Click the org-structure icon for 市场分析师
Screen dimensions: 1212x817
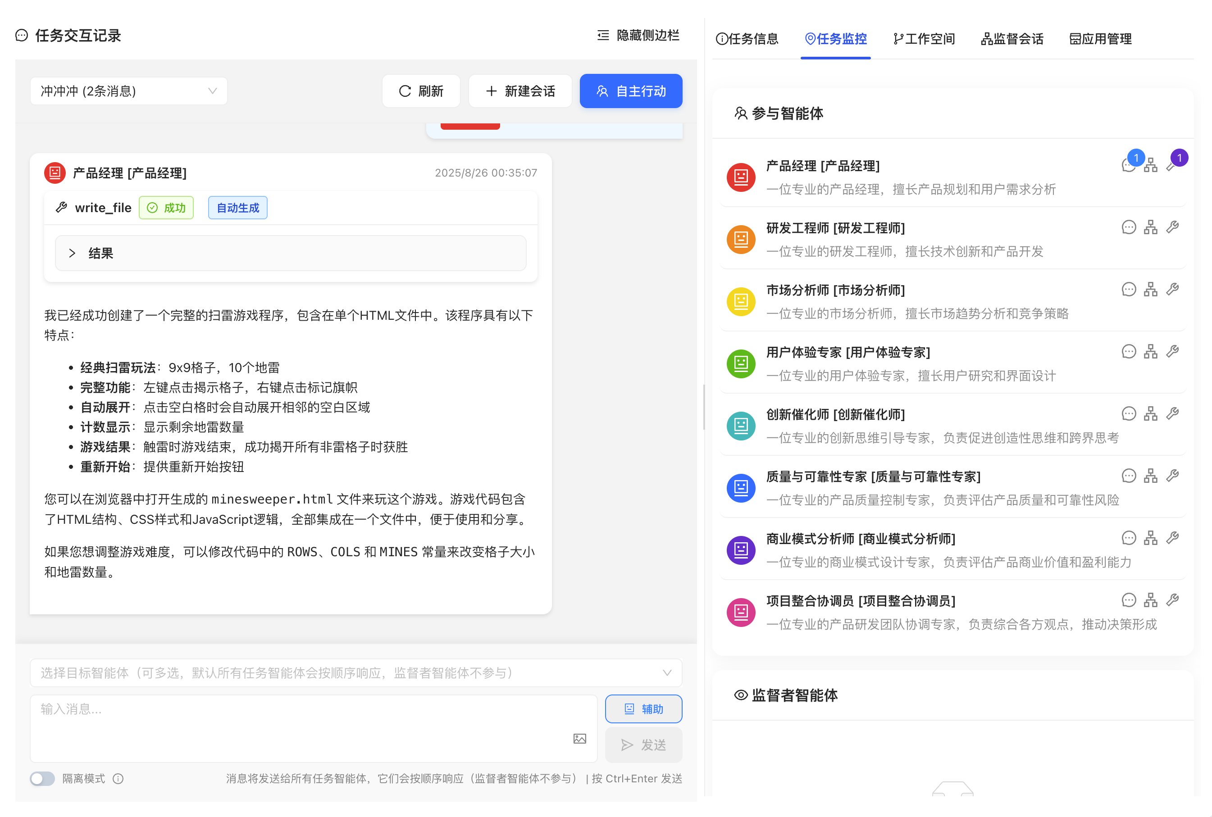[1151, 289]
